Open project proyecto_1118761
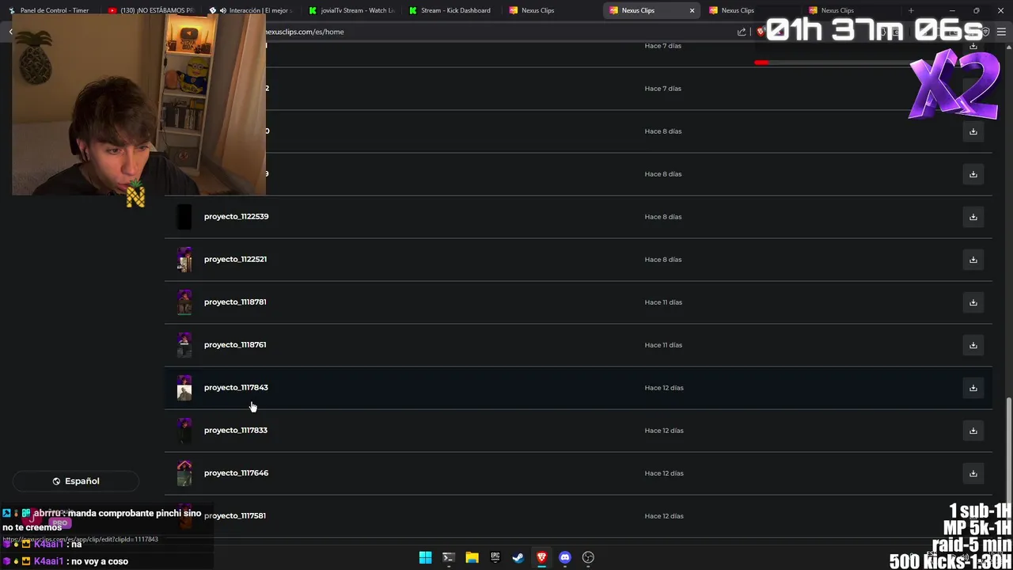Viewport: 1013px width, 570px height. tap(235, 345)
